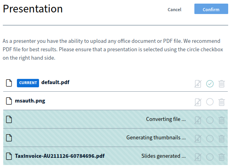Select msauth.png as current presentation circle
231x167 pixels.
point(210,102)
